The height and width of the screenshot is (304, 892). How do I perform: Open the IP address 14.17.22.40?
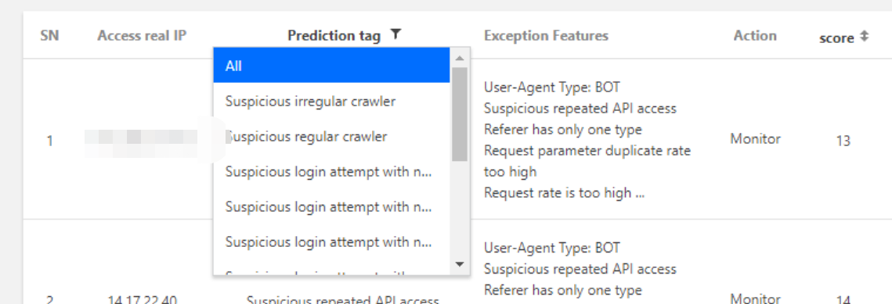(x=142, y=299)
